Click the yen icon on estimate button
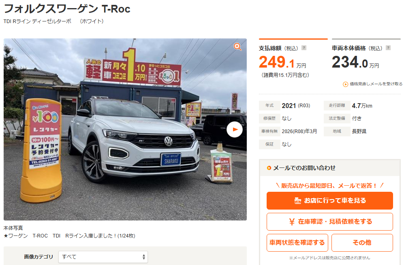 292,222
